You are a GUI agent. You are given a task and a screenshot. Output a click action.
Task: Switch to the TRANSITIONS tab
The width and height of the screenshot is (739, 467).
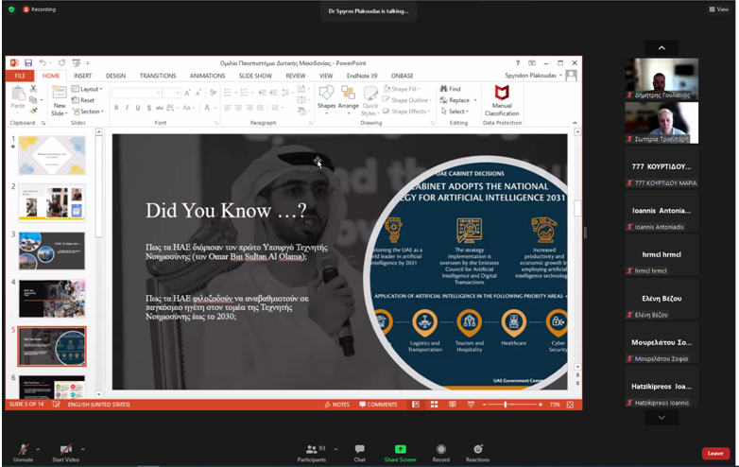point(158,76)
